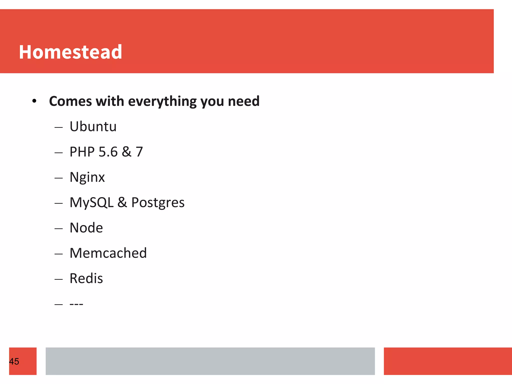Image resolution: width=512 pixels, height=384 pixels.
Task: Click the 'MySQL & Postgres' list item
Action: coord(127,203)
